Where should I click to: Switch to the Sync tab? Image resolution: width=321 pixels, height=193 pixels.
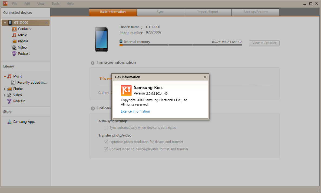(x=160, y=12)
